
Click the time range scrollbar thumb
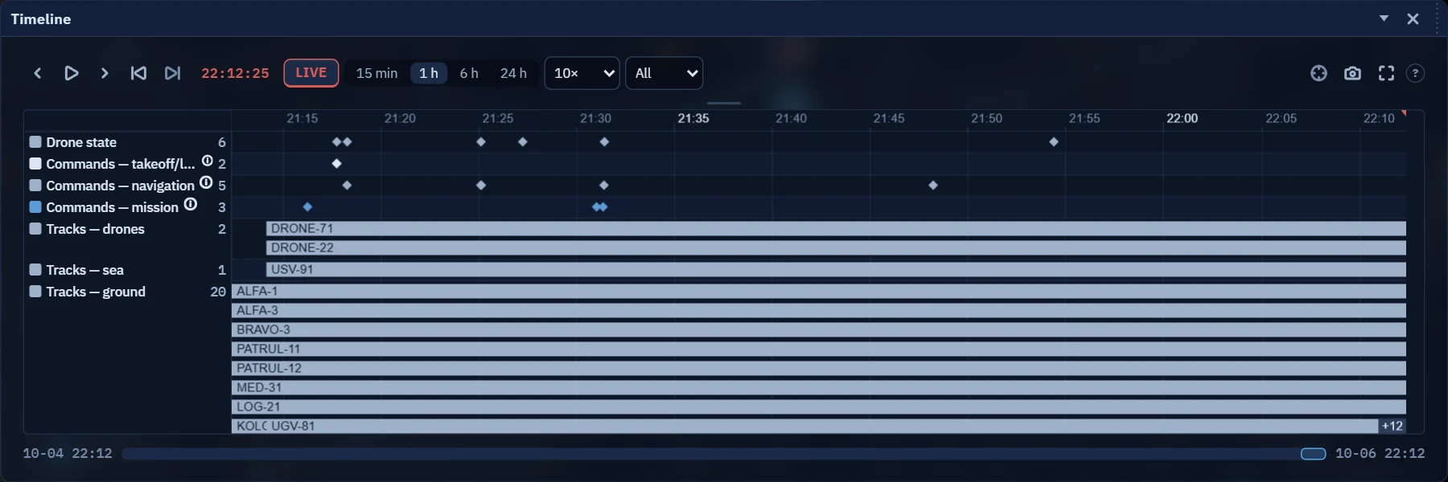[1313, 454]
